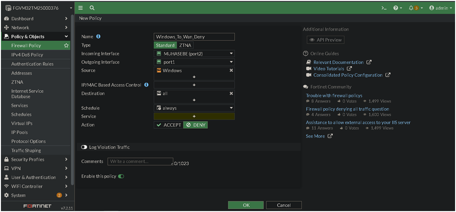The width and height of the screenshot is (456, 212).
Task: Expand WiFi Controller menu
Action: [36, 186]
